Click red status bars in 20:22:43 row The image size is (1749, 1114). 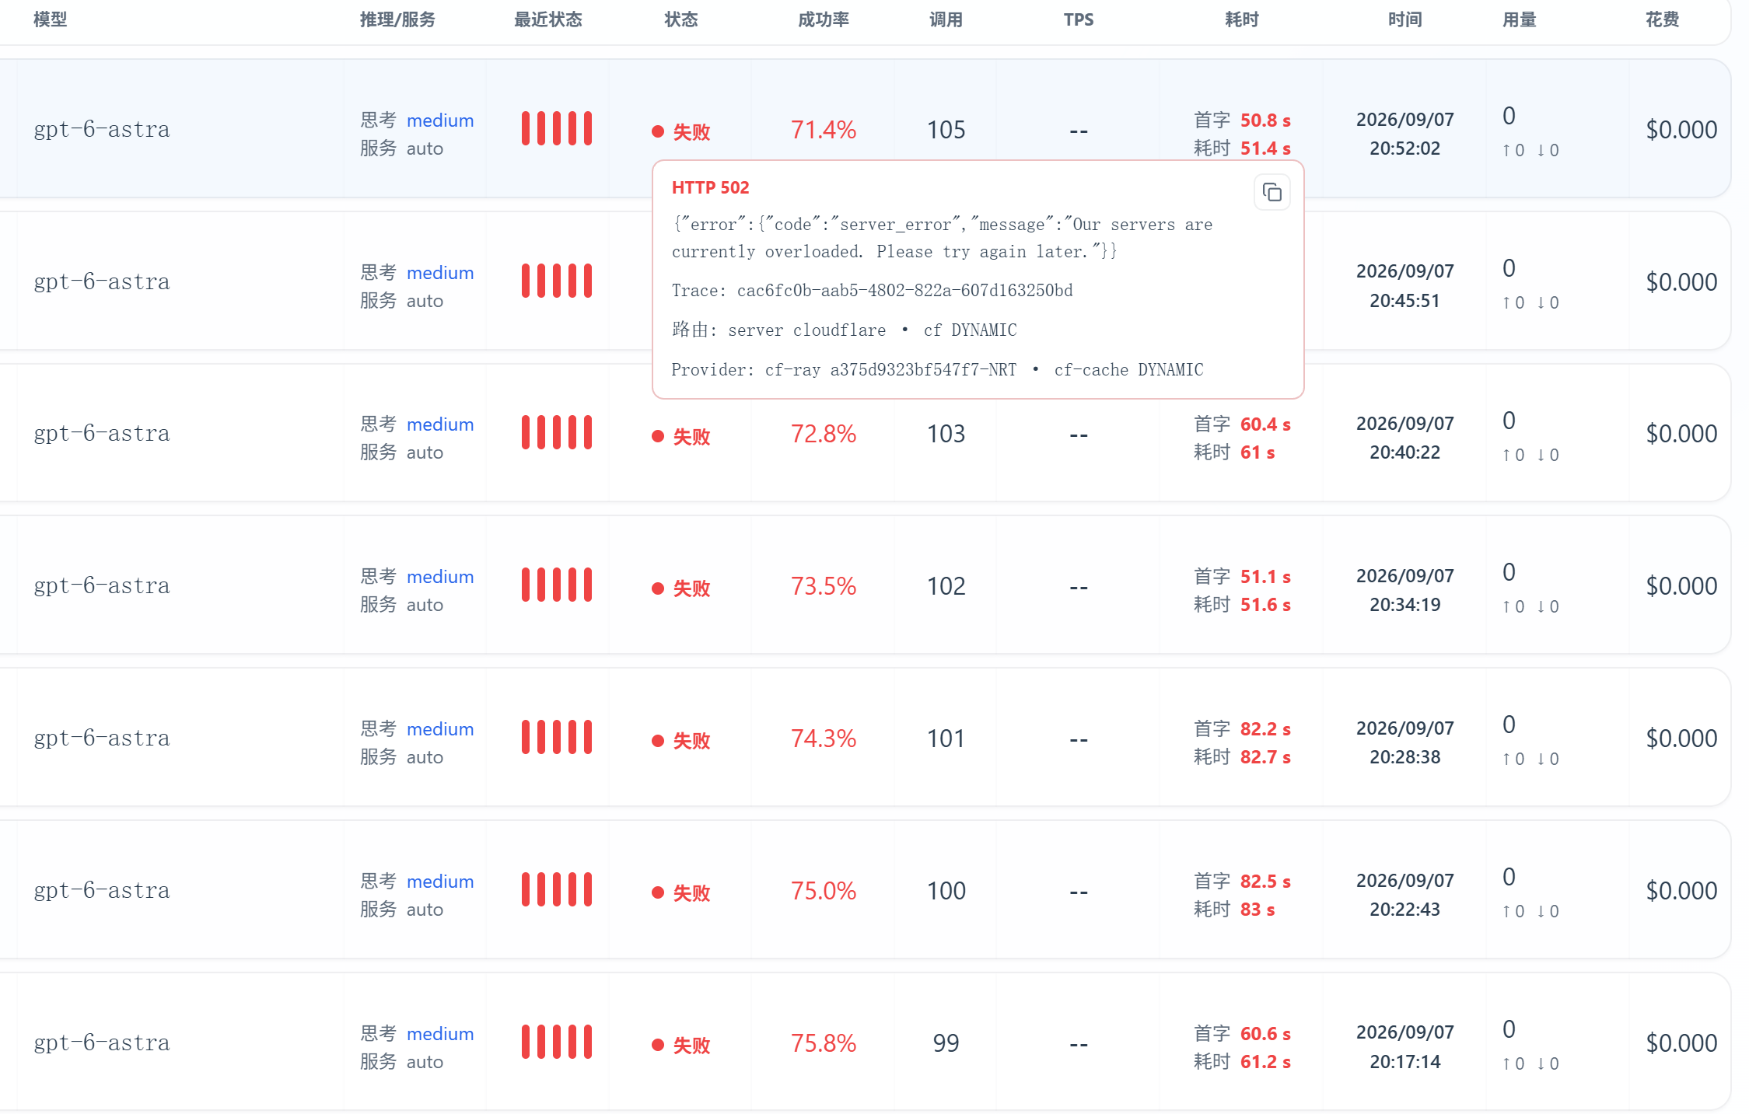click(x=557, y=890)
